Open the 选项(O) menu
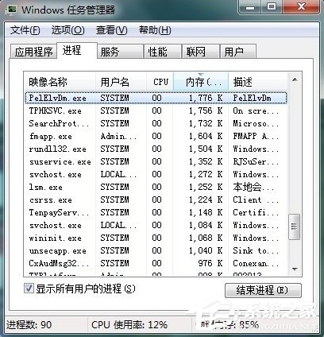This screenshot has width=324, height=337. coord(68,30)
